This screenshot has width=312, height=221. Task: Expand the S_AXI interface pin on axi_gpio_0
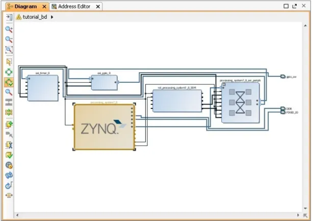click(90, 78)
